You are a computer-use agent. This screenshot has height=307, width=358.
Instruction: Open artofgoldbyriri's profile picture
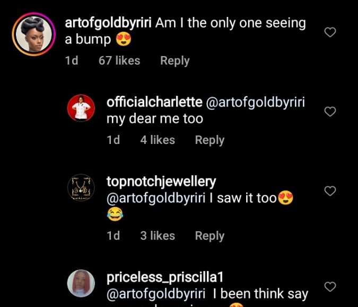pyautogui.click(x=34, y=35)
